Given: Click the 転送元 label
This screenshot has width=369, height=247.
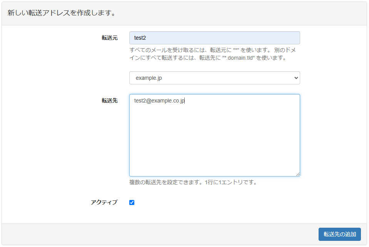Looking at the screenshot, I should point(109,38).
